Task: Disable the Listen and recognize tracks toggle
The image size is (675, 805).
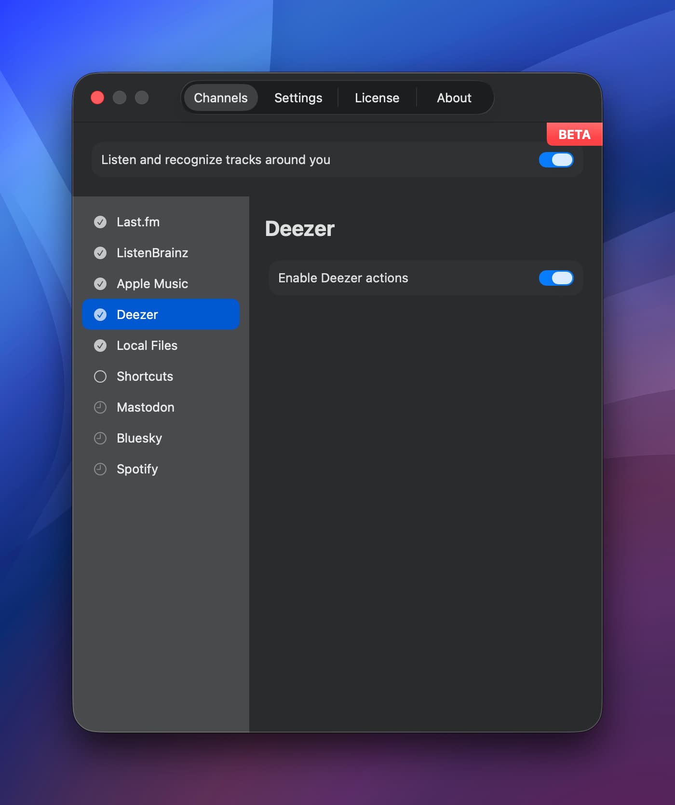Action: click(556, 160)
